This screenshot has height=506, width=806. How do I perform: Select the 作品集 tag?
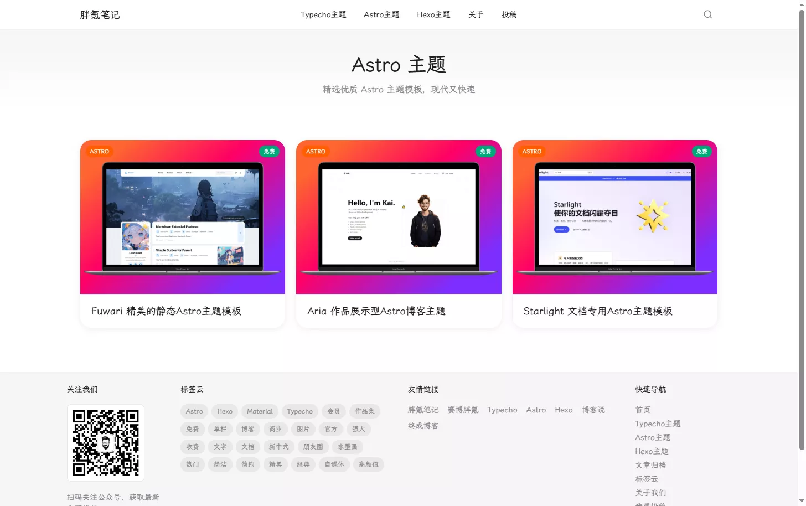(365, 411)
